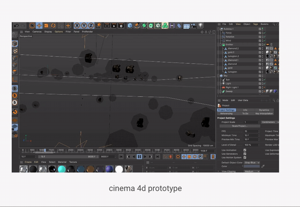
Task: Pause playback with the pause button
Action: 140,157
